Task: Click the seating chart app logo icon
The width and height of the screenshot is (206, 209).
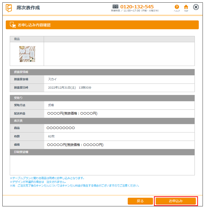Action: 9,8
